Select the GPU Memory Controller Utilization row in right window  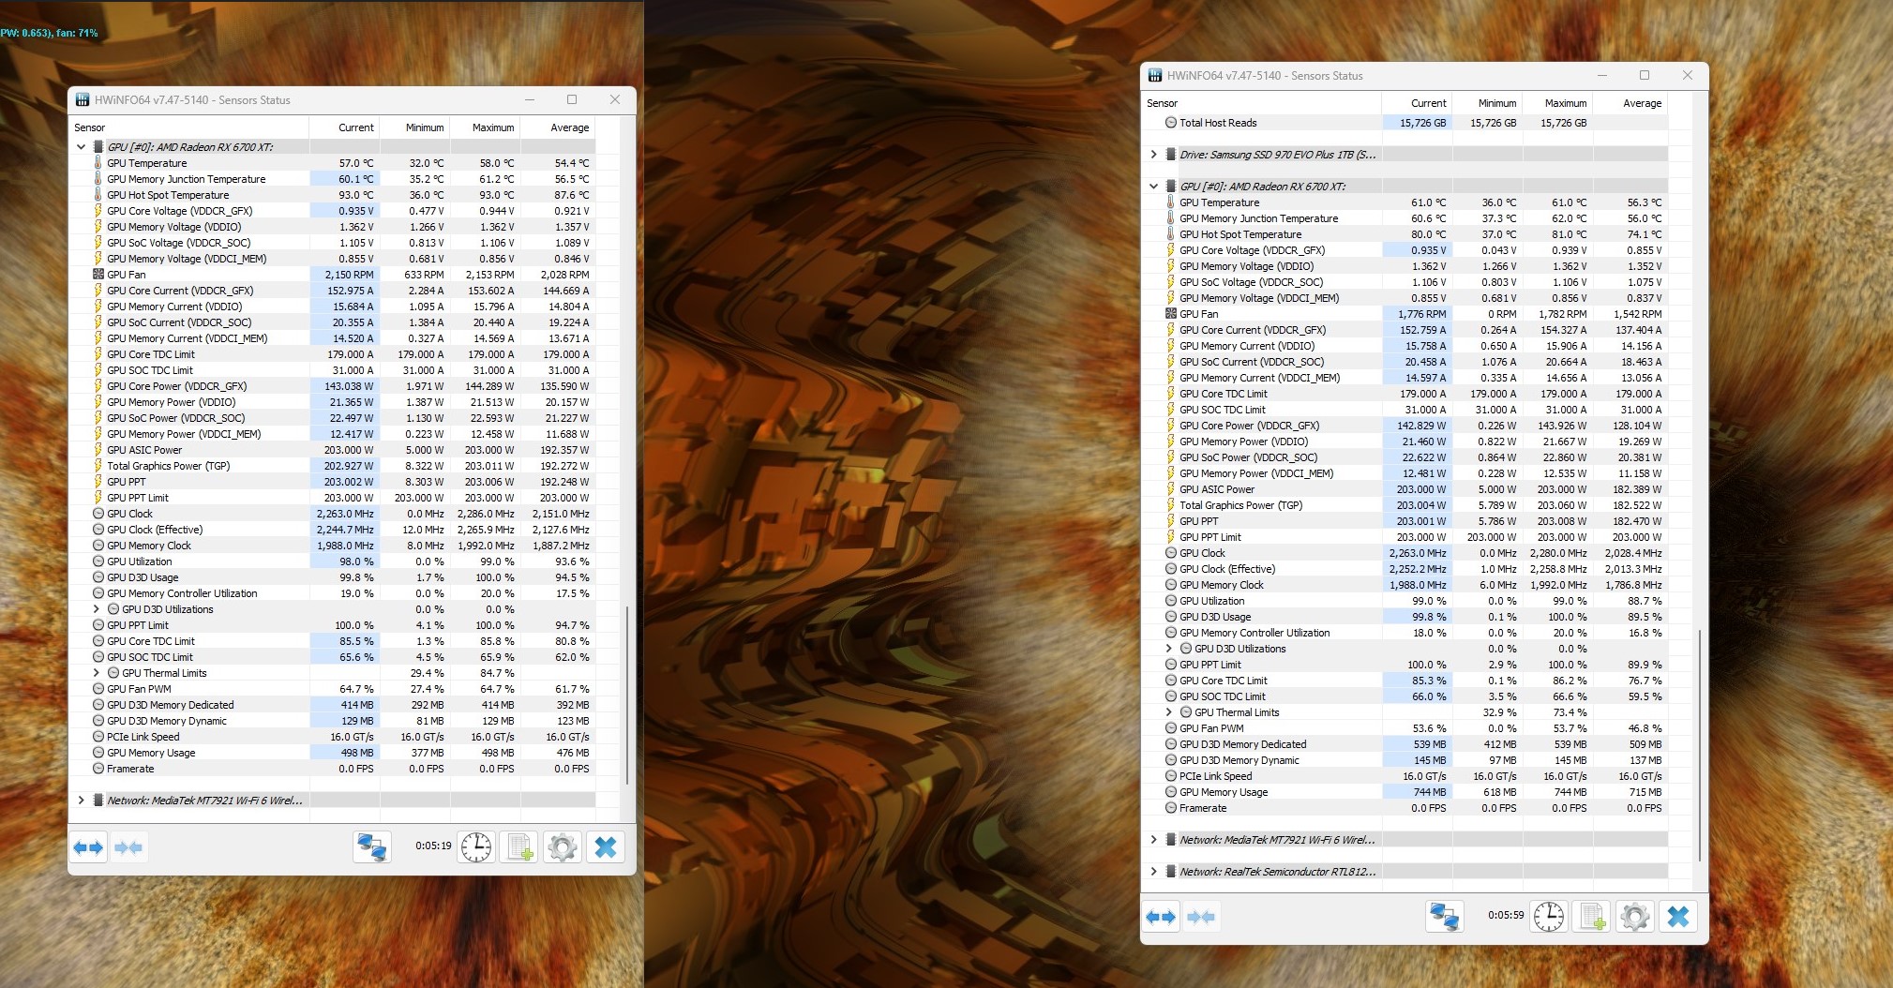1405,633
